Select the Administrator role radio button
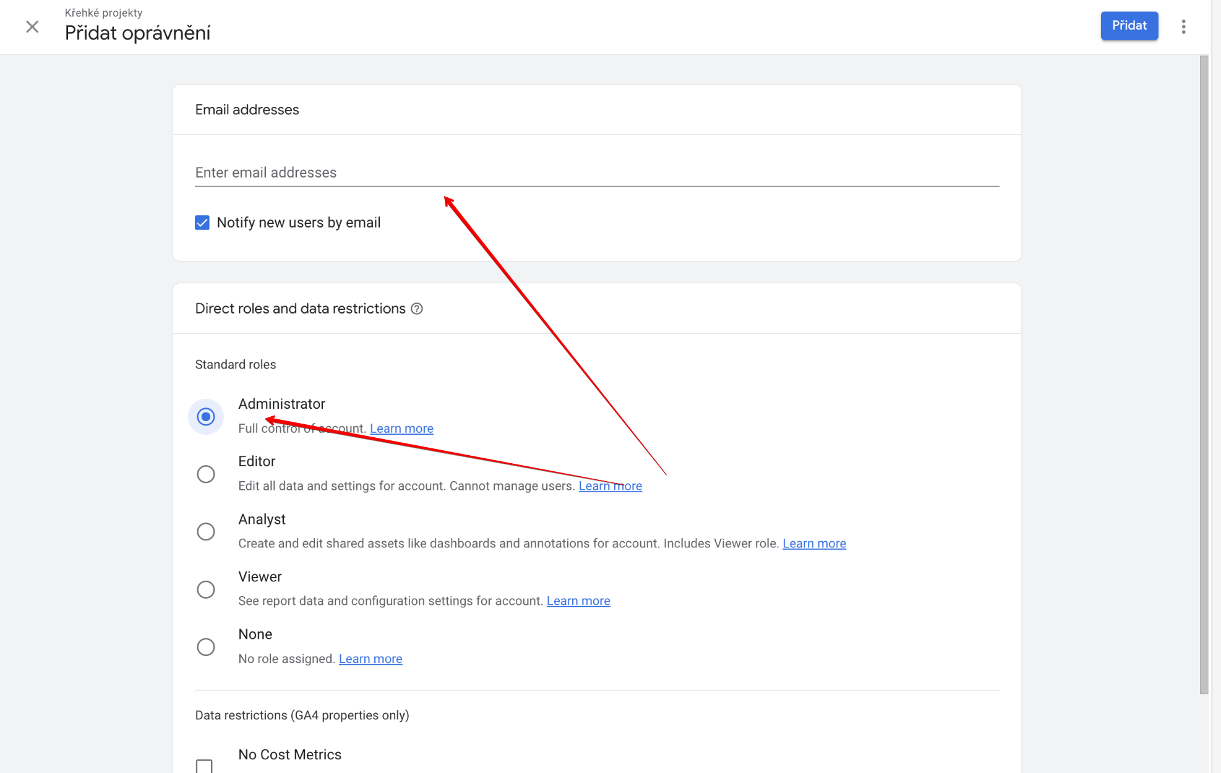This screenshot has width=1221, height=773. pyautogui.click(x=206, y=417)
